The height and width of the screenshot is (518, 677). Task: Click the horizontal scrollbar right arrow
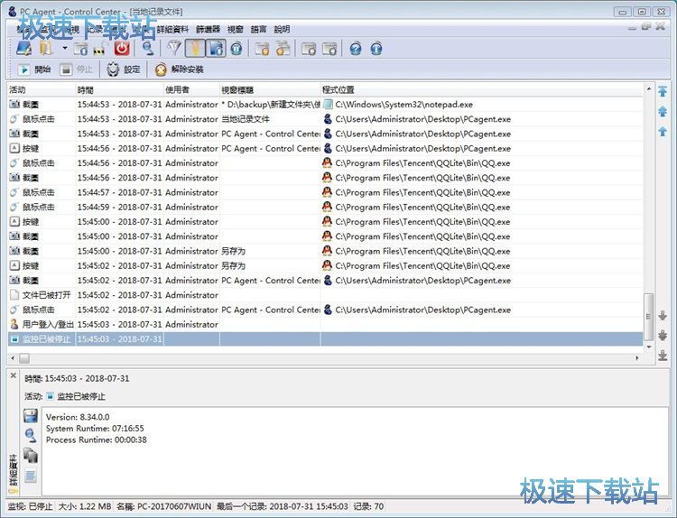637,358
